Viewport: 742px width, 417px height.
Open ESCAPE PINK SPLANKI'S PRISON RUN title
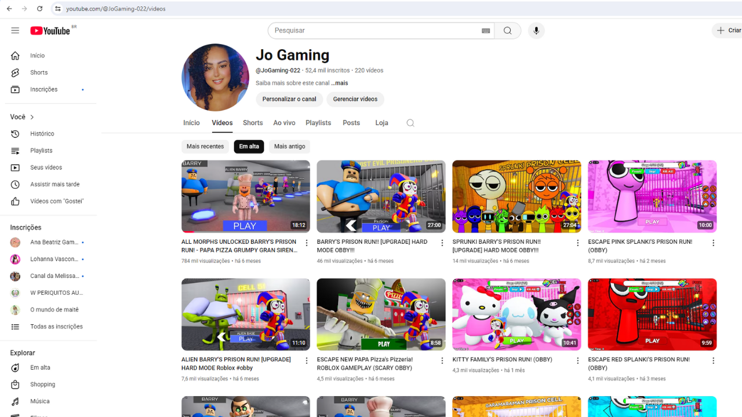[x=640, y=246]
